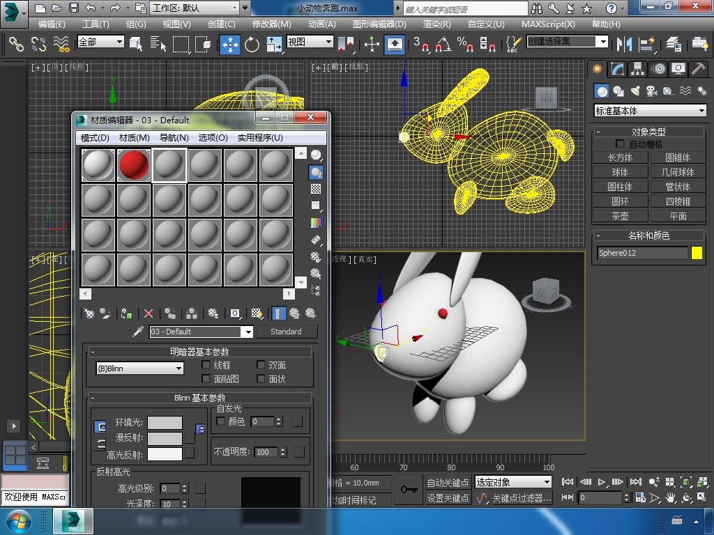714x535 pixels.
Task: Click the 长方体 Box button
Action: [620, 158]
